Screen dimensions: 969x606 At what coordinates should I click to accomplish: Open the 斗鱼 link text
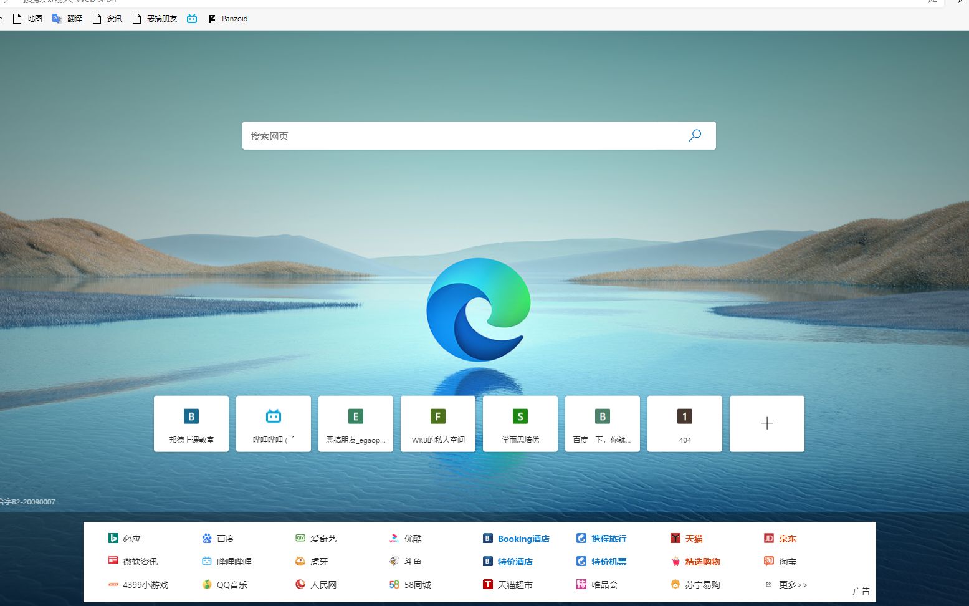tap(413, 562)
